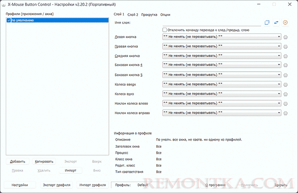Click the Закрыть button
The image size is (298, 193).
(281, 185)
